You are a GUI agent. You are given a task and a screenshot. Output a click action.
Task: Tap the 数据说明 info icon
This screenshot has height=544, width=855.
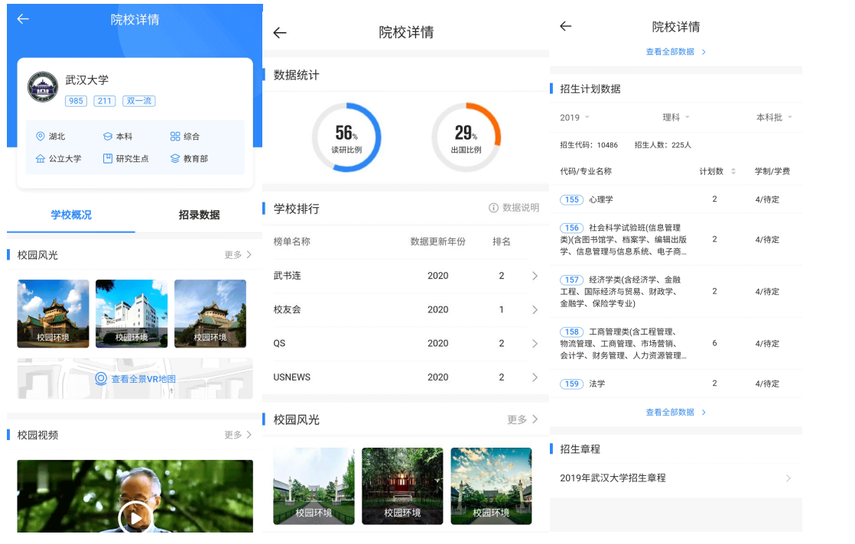pyautogui.click(x=493, y=208)
